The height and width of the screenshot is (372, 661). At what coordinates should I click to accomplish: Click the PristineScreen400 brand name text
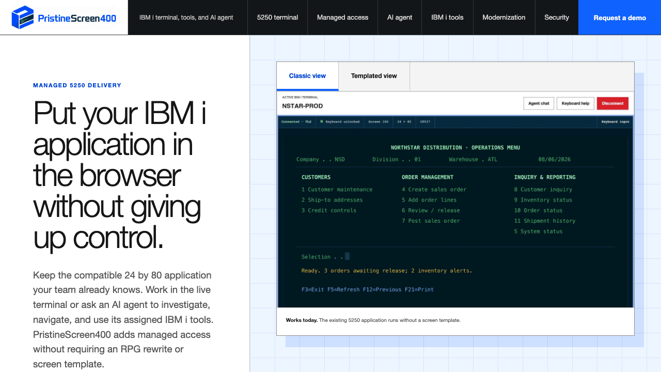tap(77, 19)
